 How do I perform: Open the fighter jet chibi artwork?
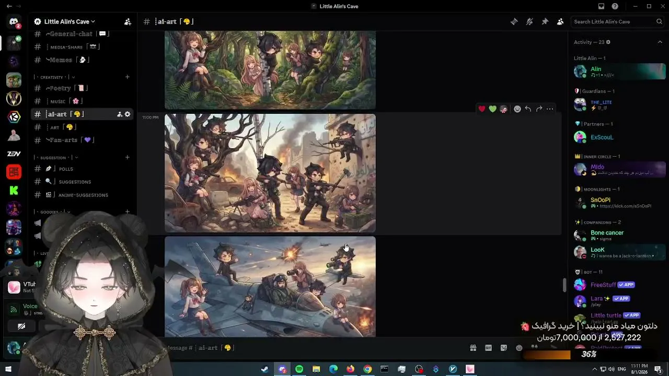pos(270,287)
